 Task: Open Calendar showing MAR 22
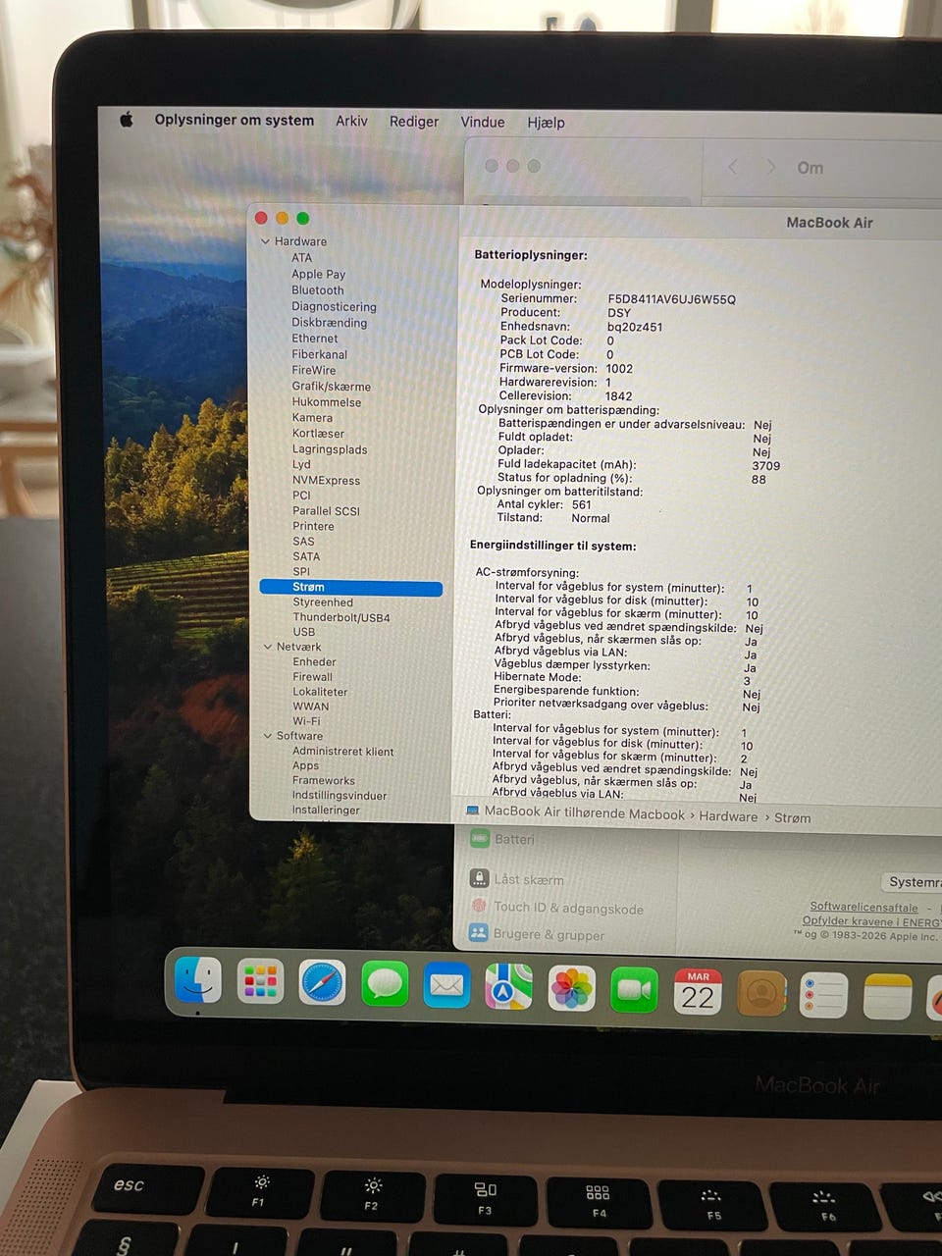pos(698,992)
